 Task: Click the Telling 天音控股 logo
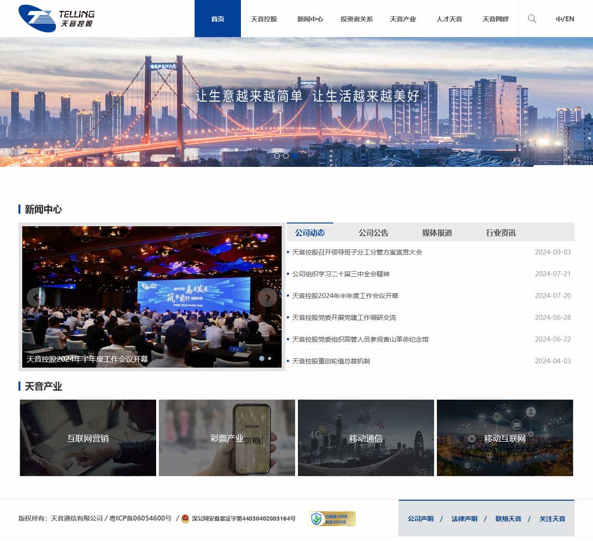click(57, 19)
